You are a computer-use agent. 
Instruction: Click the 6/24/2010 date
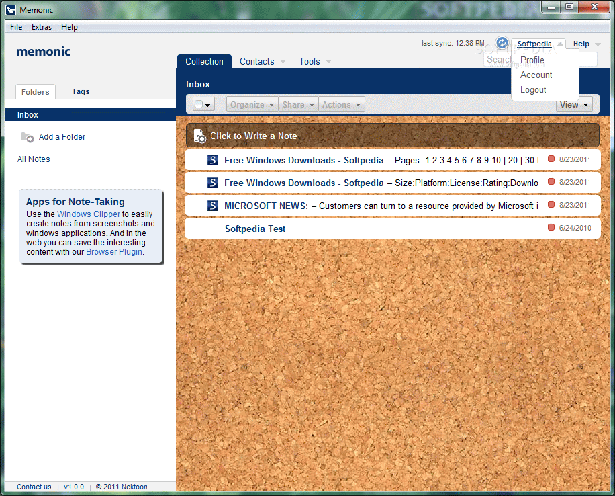coord(575,228)
